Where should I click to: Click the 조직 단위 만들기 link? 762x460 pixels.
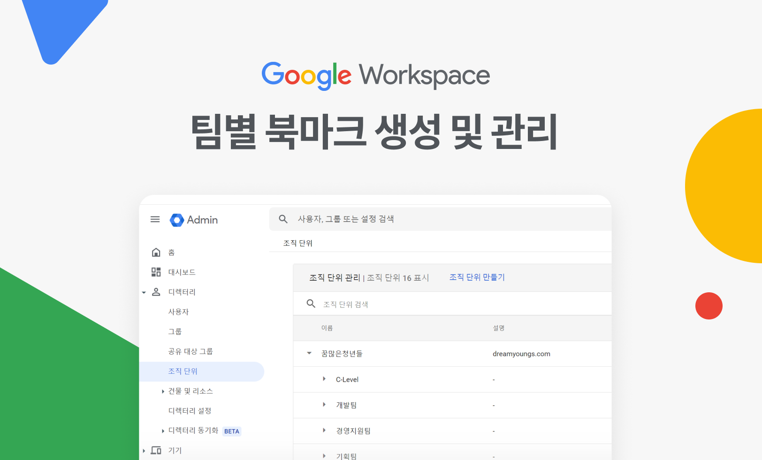[x=477, y=277]
